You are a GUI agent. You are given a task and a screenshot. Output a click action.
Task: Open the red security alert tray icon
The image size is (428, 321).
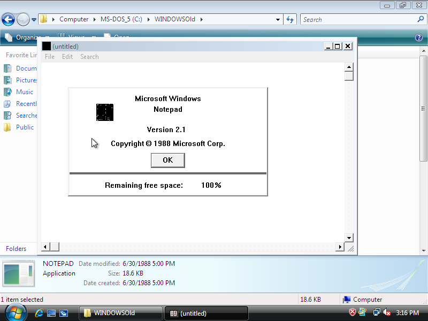coord(353,312)
